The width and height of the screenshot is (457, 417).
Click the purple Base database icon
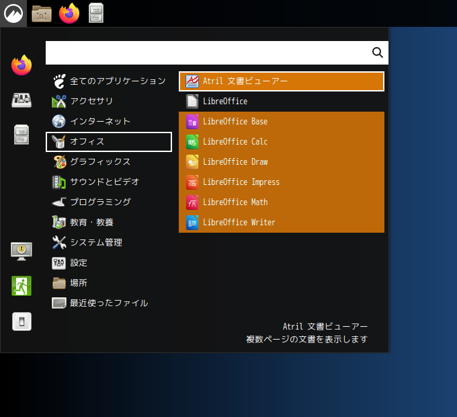pyautogui.click(x=192, y=122)
